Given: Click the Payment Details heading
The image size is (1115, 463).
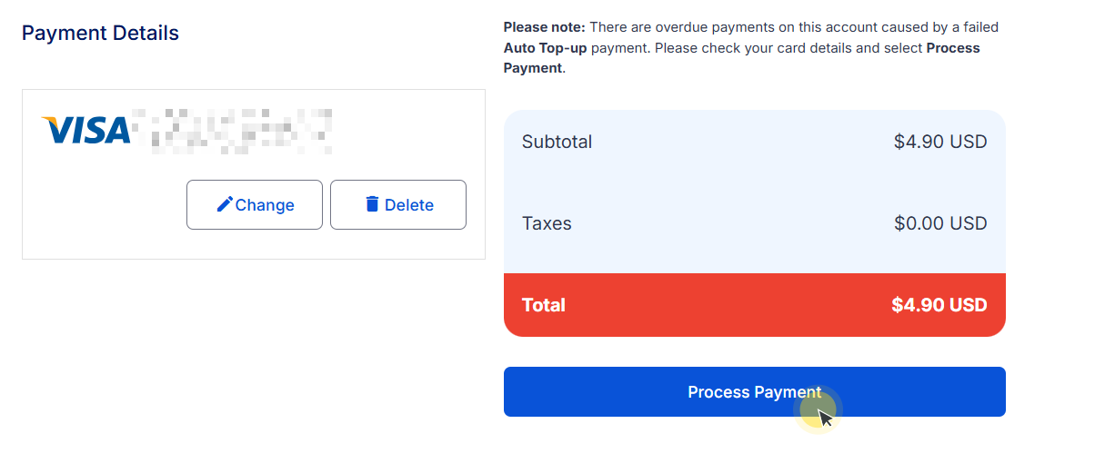Looking at the screenshot, I should tap(100, 34).
